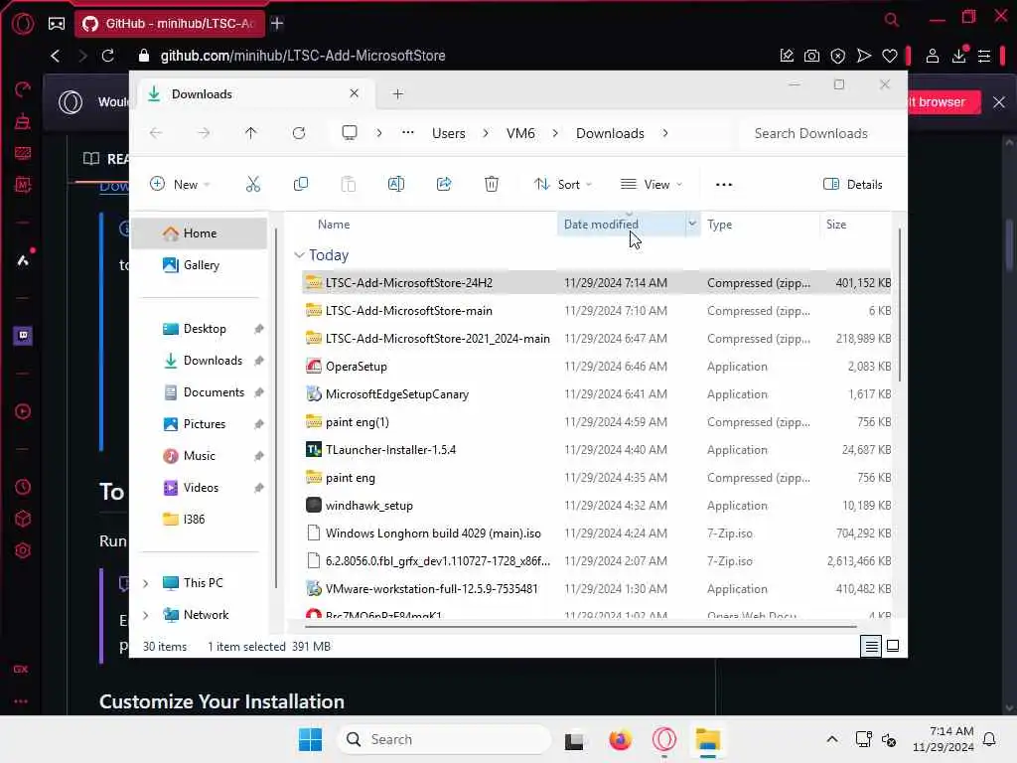Click the taskbar Search field
The height and width of the screenshot is (763, 1017).
pyautogui.click(x=444, y=739)
